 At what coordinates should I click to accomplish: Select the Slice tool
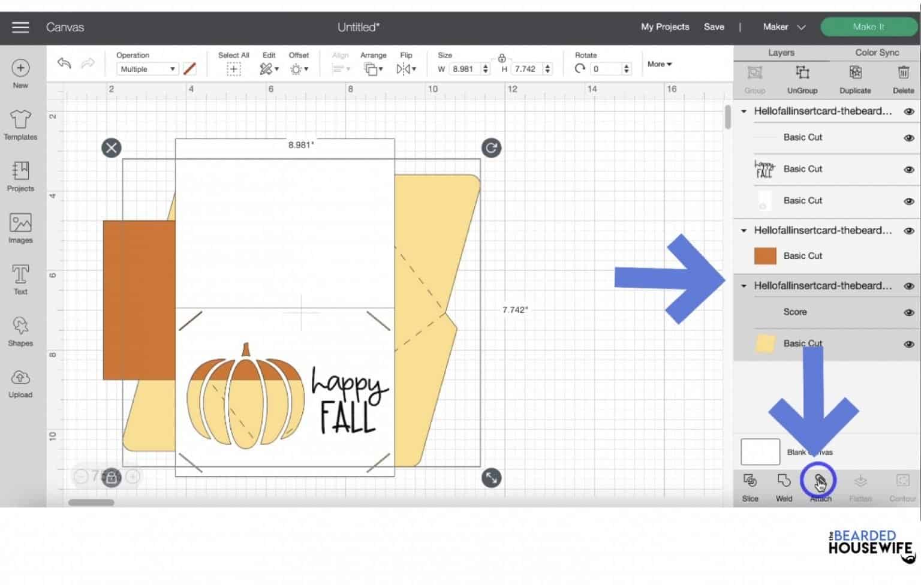point(750,486)
